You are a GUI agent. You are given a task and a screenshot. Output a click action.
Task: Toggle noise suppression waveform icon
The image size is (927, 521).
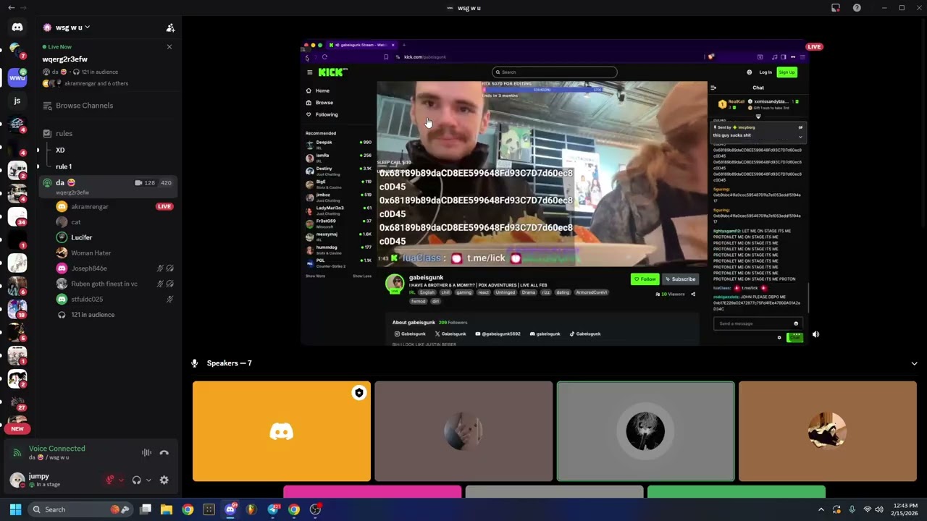(146, 453)
